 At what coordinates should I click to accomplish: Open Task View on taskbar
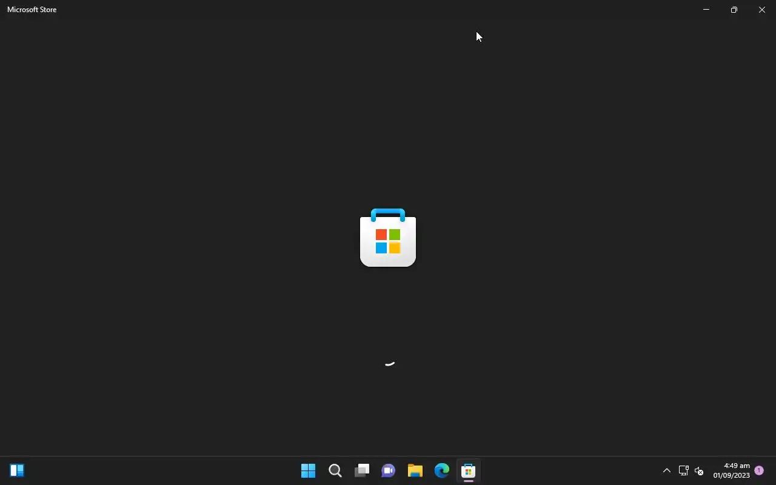click(362, 470)
